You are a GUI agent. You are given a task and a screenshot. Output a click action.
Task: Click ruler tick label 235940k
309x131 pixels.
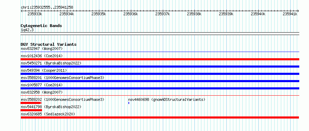258,14
